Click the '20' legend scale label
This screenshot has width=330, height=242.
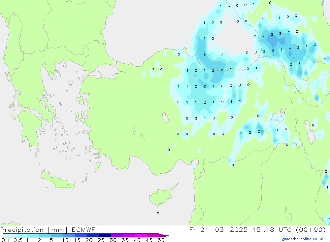(89, 240)
